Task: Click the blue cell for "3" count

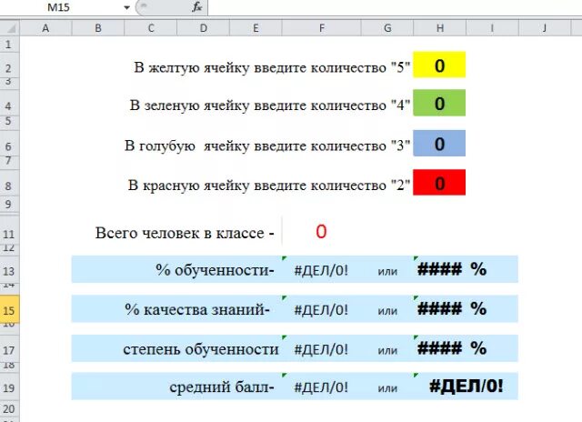Action: coord(439,144)
